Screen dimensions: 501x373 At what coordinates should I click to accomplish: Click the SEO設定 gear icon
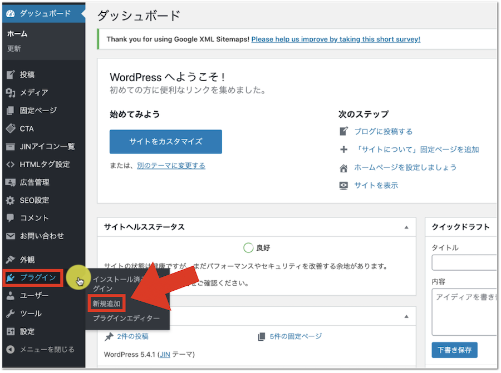(x=10, y=200)
